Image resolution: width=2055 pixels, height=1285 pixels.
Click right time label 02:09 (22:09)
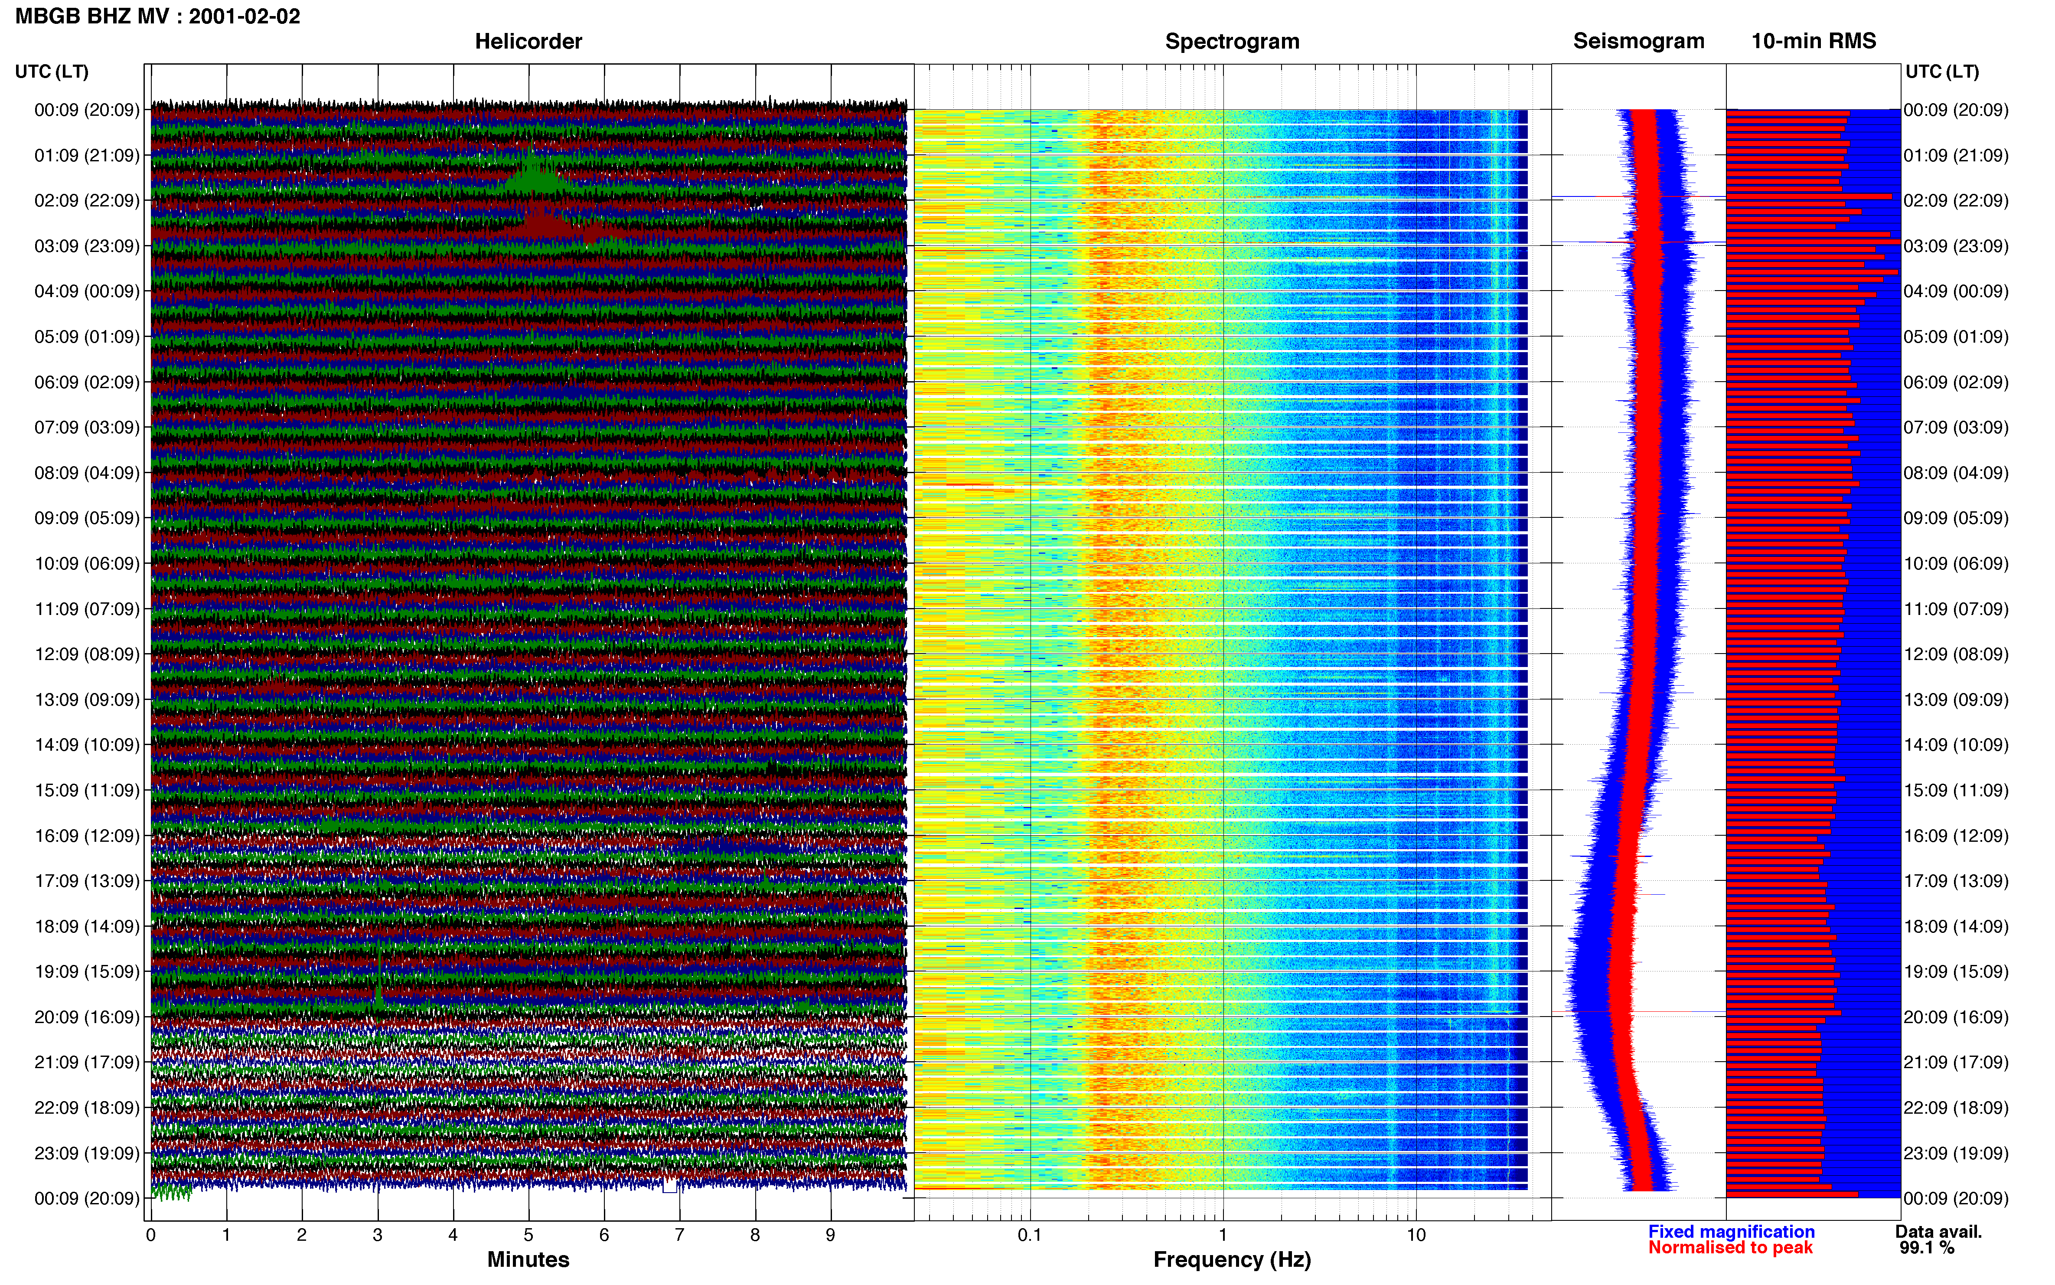1956,200
